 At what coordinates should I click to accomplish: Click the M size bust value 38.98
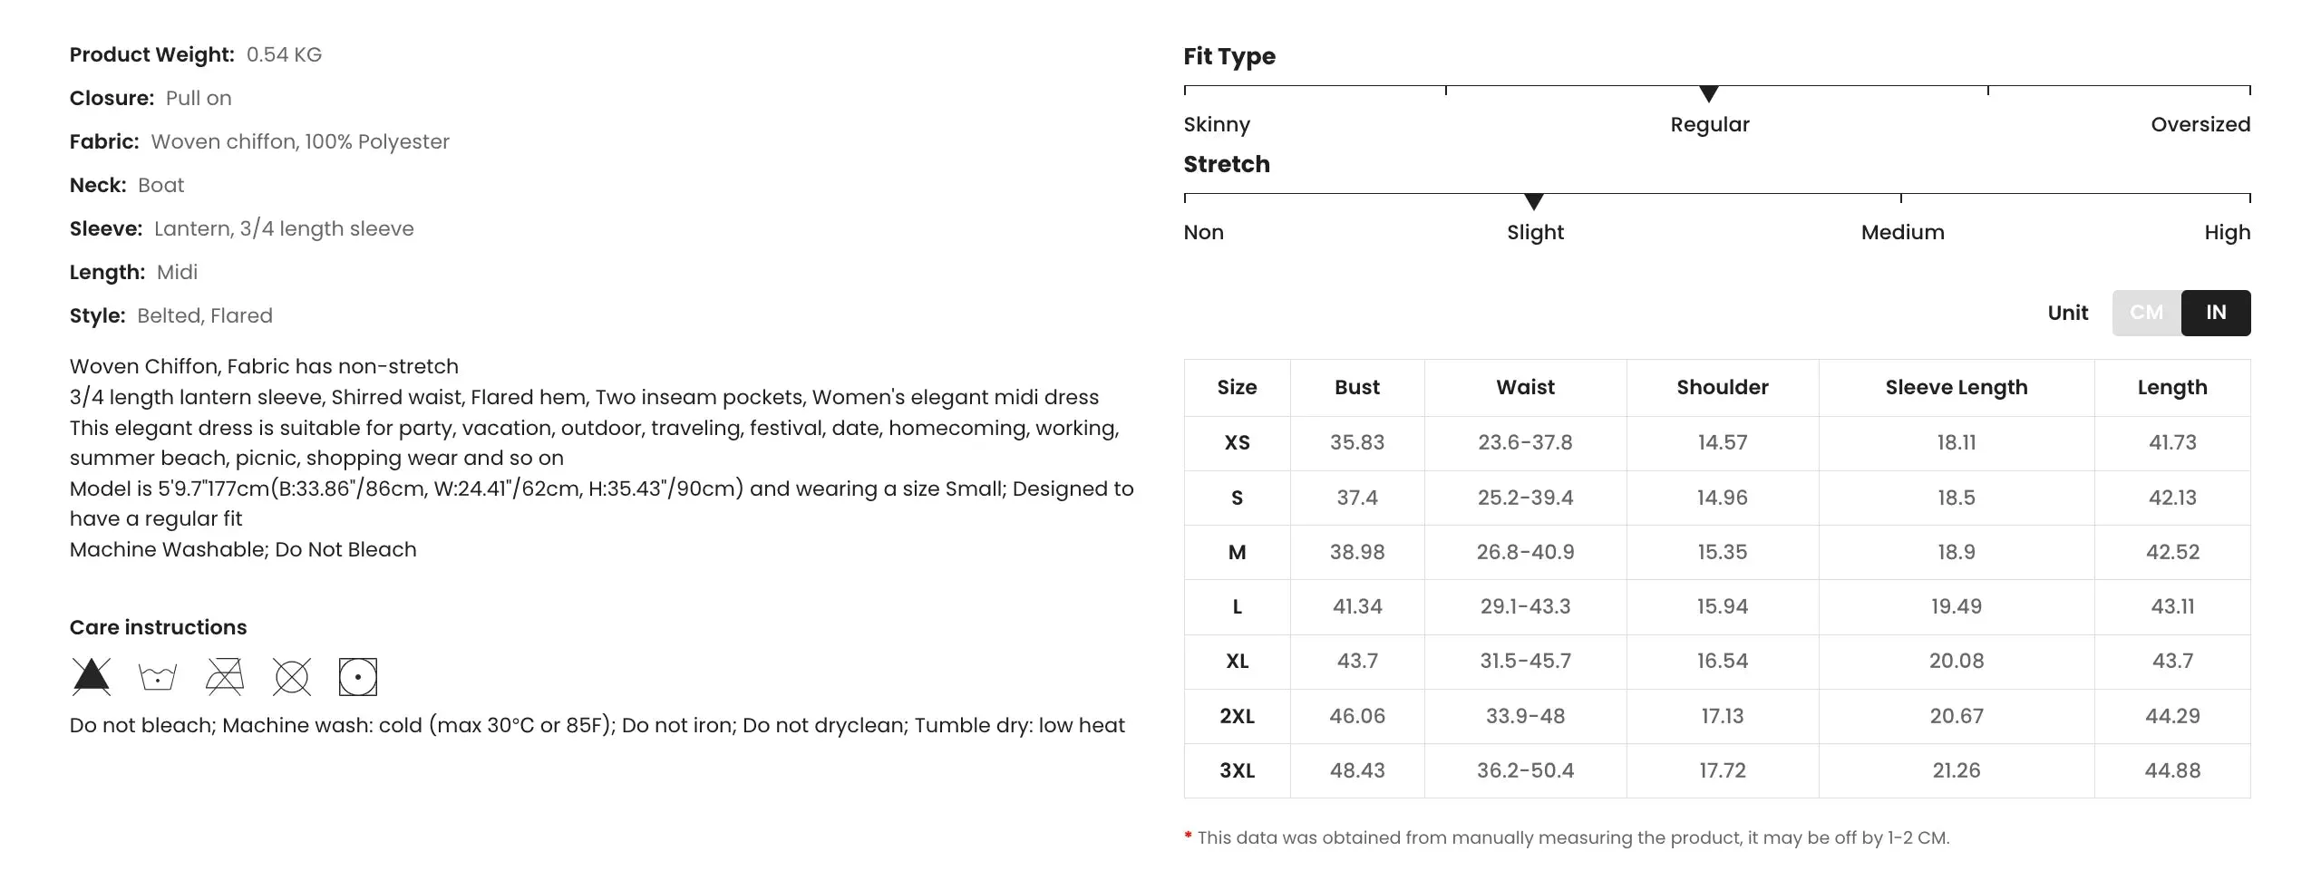(1357, 552)
